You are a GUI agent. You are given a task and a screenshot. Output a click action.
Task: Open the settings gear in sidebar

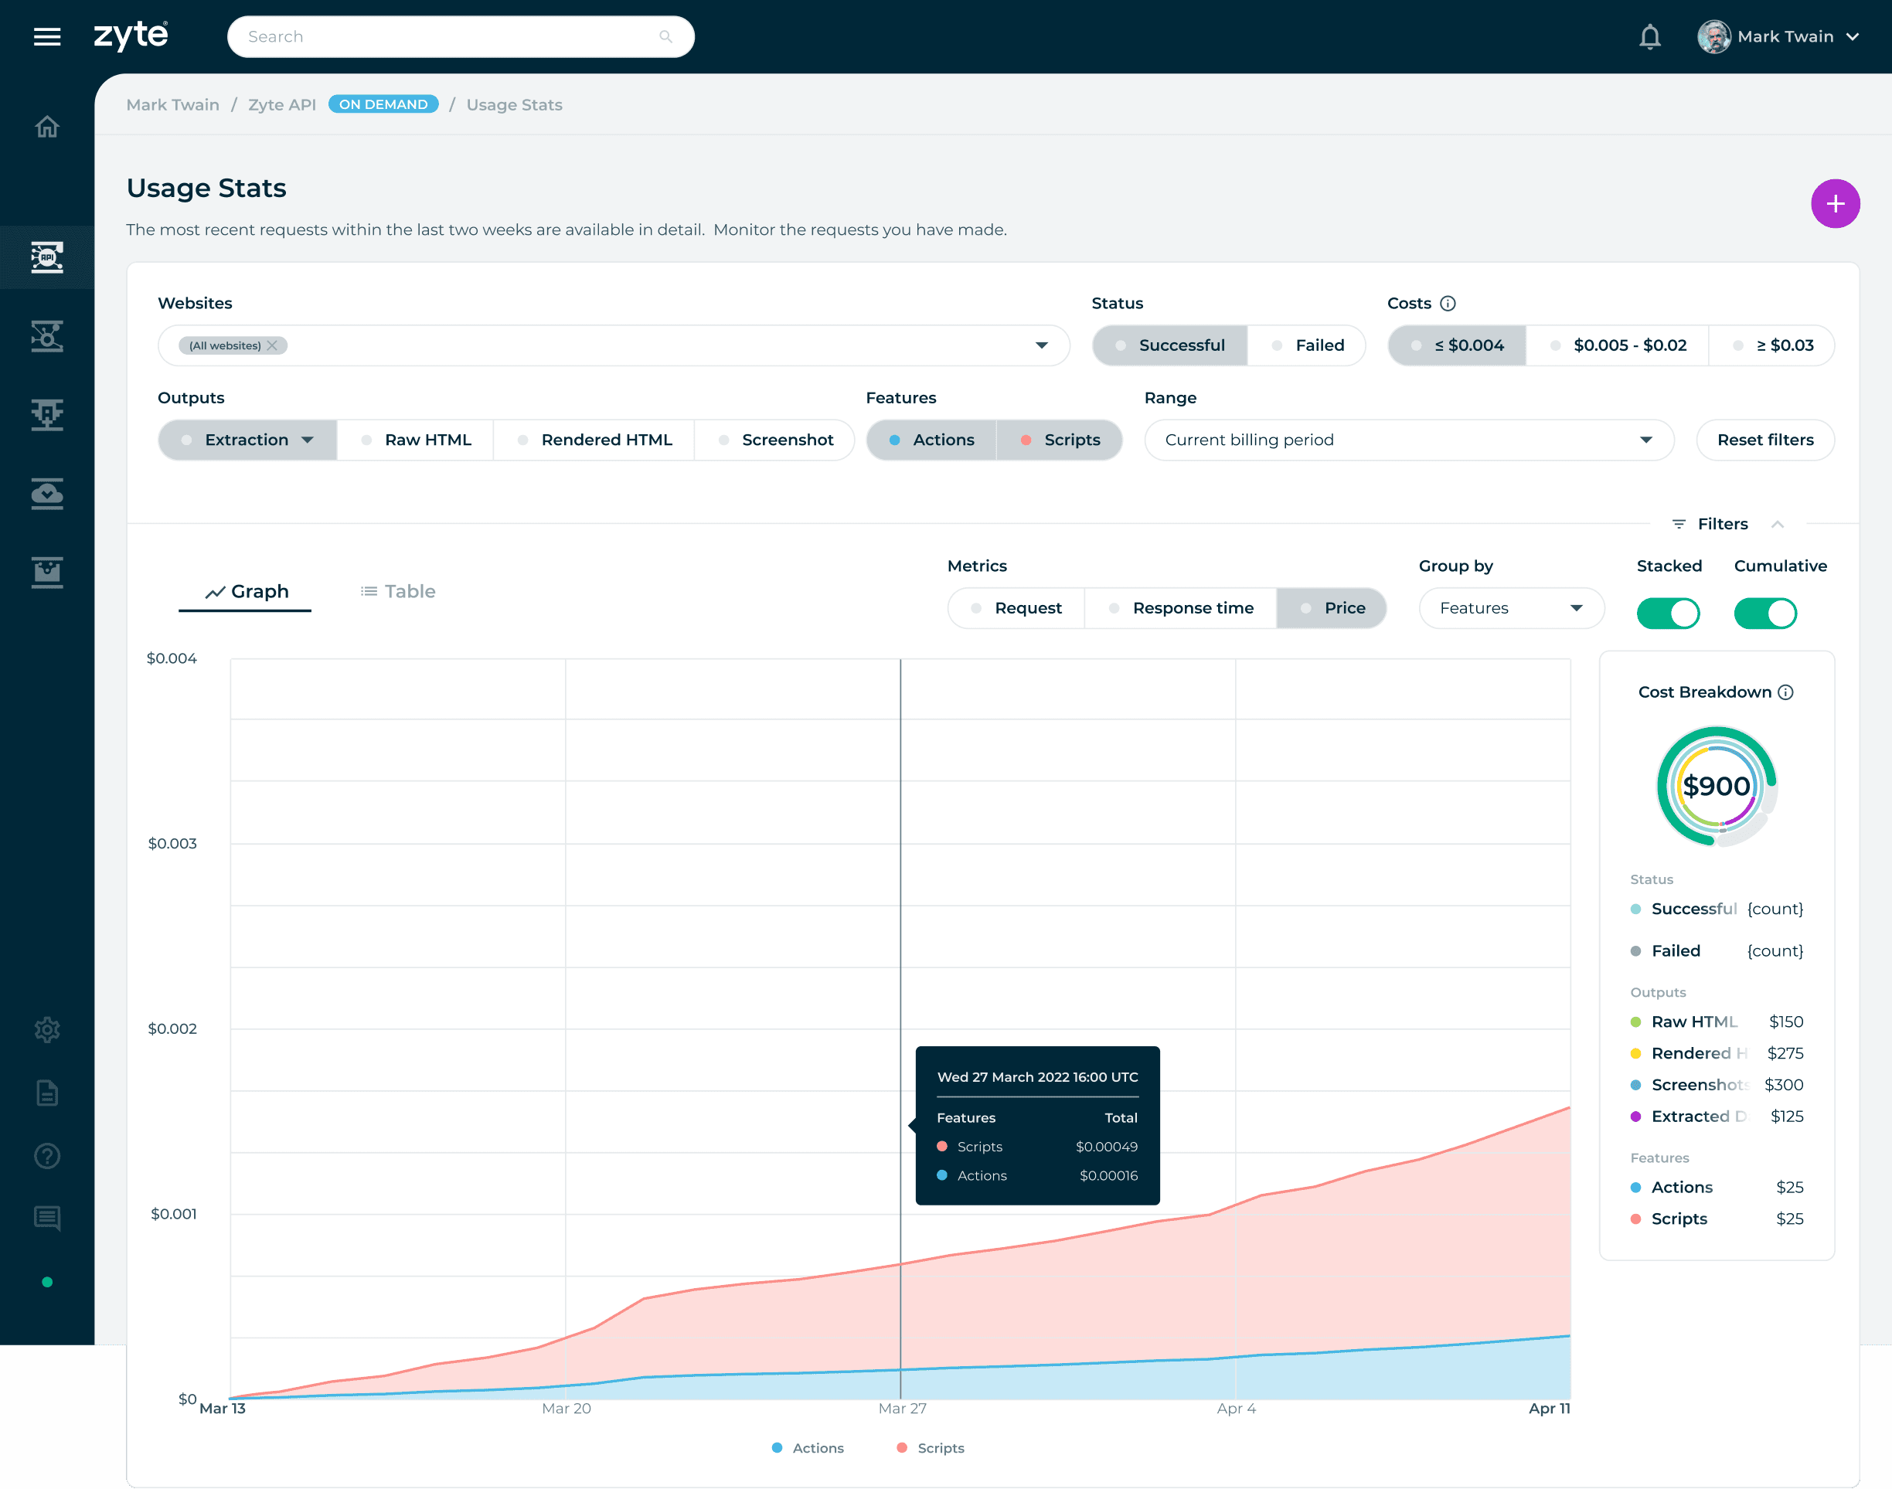47,1029
